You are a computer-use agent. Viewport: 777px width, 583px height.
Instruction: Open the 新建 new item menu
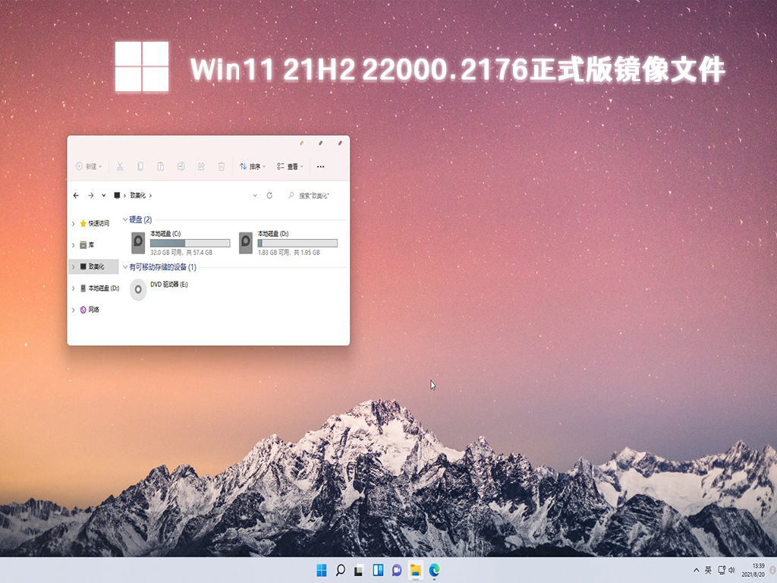[87, 166]
